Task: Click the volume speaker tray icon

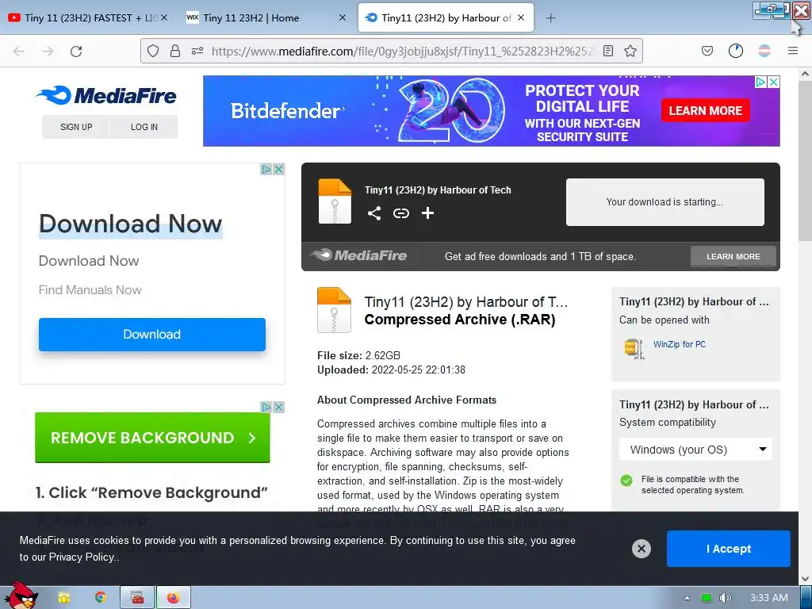Action: (x=726, y=598)
